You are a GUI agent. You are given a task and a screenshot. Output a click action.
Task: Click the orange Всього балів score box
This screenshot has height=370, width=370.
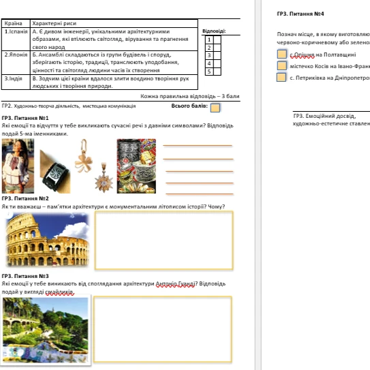pos(215,108)
